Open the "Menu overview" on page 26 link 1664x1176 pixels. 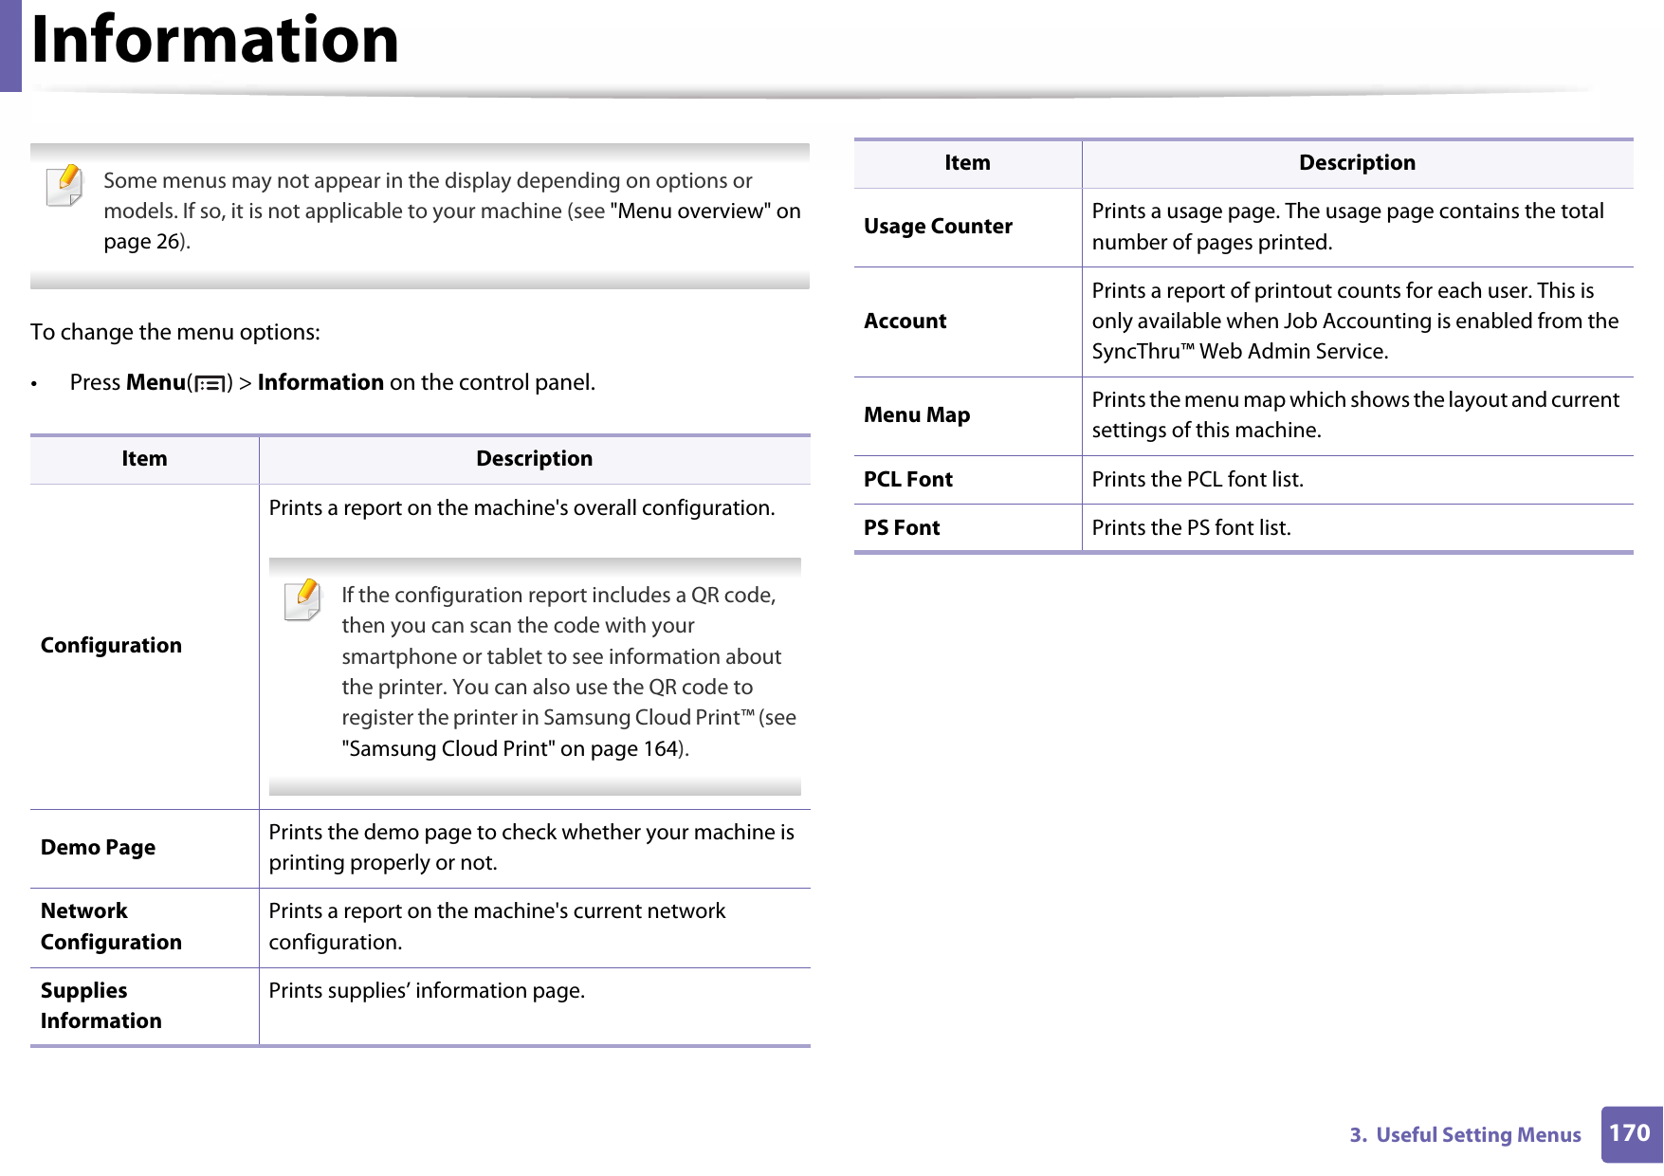tap(705, 211)
